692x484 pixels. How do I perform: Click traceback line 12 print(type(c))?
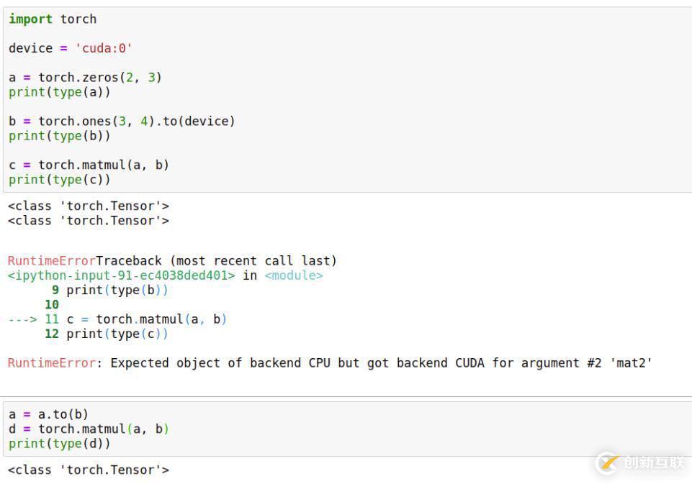point(107,334)
